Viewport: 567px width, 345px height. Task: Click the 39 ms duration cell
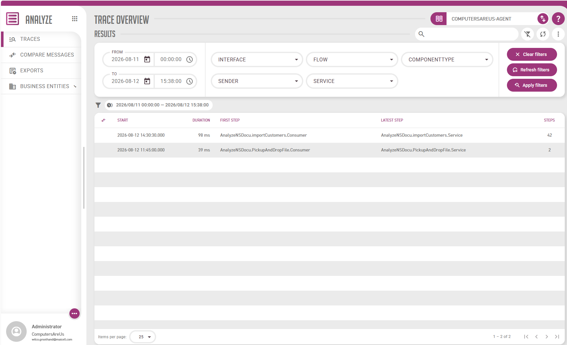click(204, 150)
